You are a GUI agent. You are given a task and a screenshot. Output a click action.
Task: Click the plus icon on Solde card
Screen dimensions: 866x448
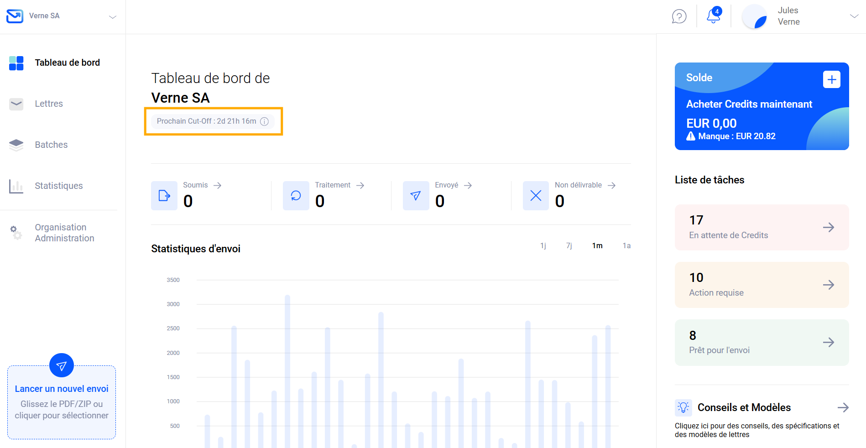831,79
